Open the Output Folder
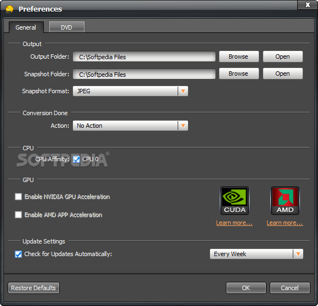 [x=282, y=56]
